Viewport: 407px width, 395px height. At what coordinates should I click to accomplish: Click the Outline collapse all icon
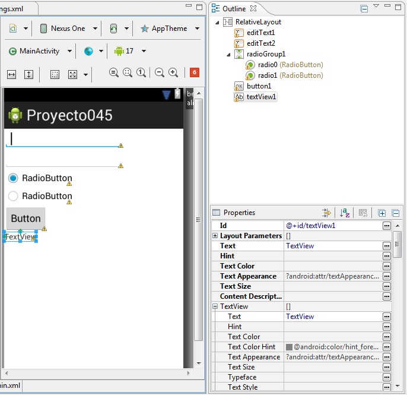(364, 8)
